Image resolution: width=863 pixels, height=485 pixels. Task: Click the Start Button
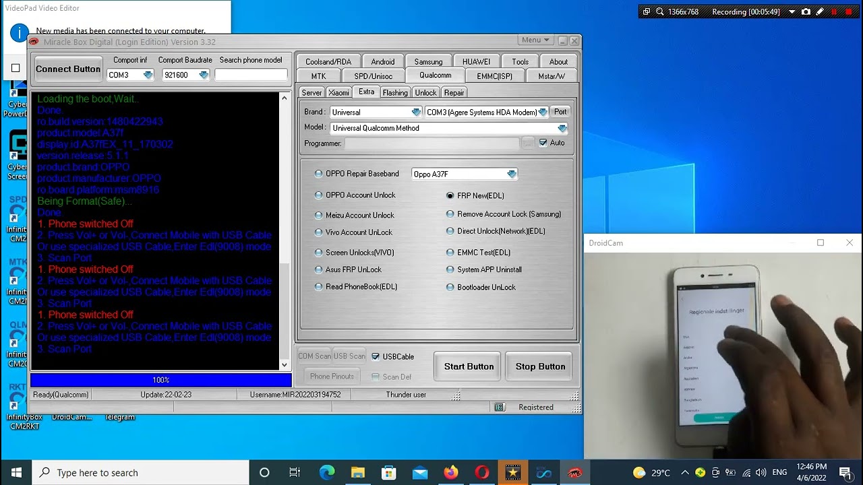469,366
